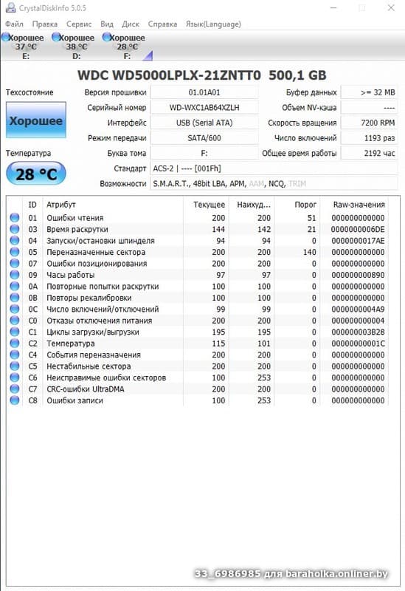Open the Справка menu
The width and height of the screenshot is (405, 591).
click(x=162, y=24)
